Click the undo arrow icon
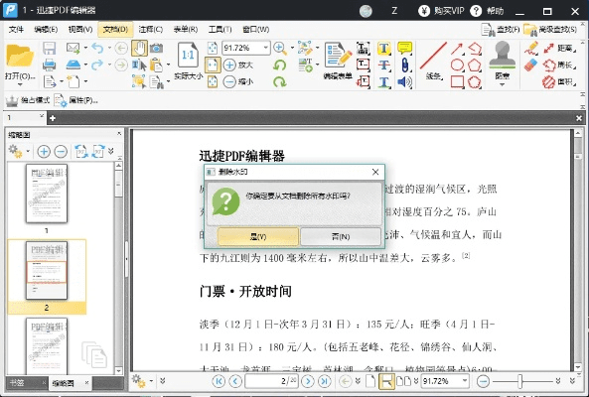589x397 pixels. [97, 48]
